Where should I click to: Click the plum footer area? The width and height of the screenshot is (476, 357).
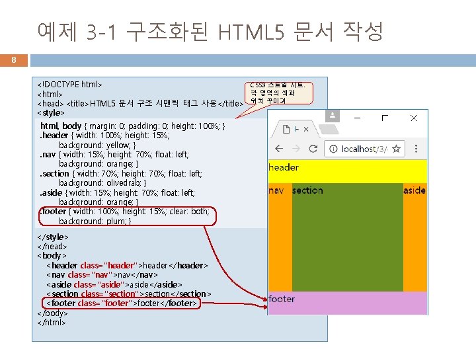coord(348,303)
